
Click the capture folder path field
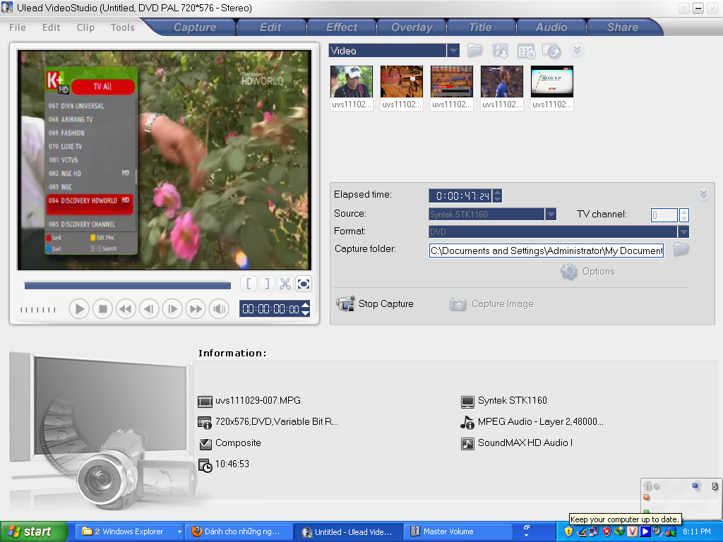pyautogui.click(x=546, y=251)
